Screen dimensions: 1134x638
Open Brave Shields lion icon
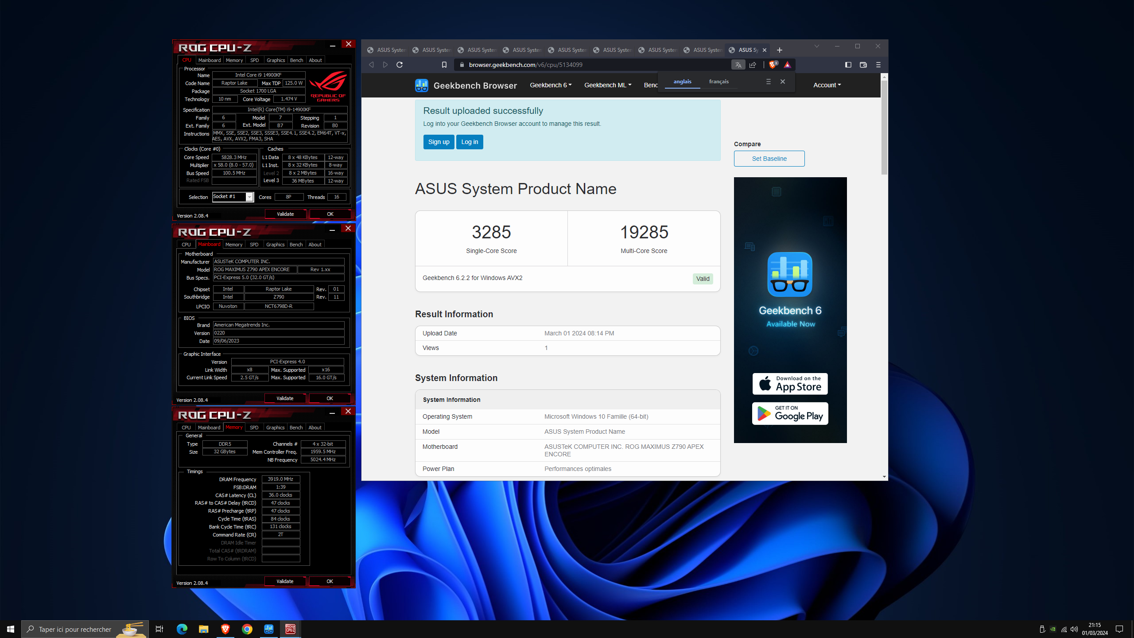[773, 65]
